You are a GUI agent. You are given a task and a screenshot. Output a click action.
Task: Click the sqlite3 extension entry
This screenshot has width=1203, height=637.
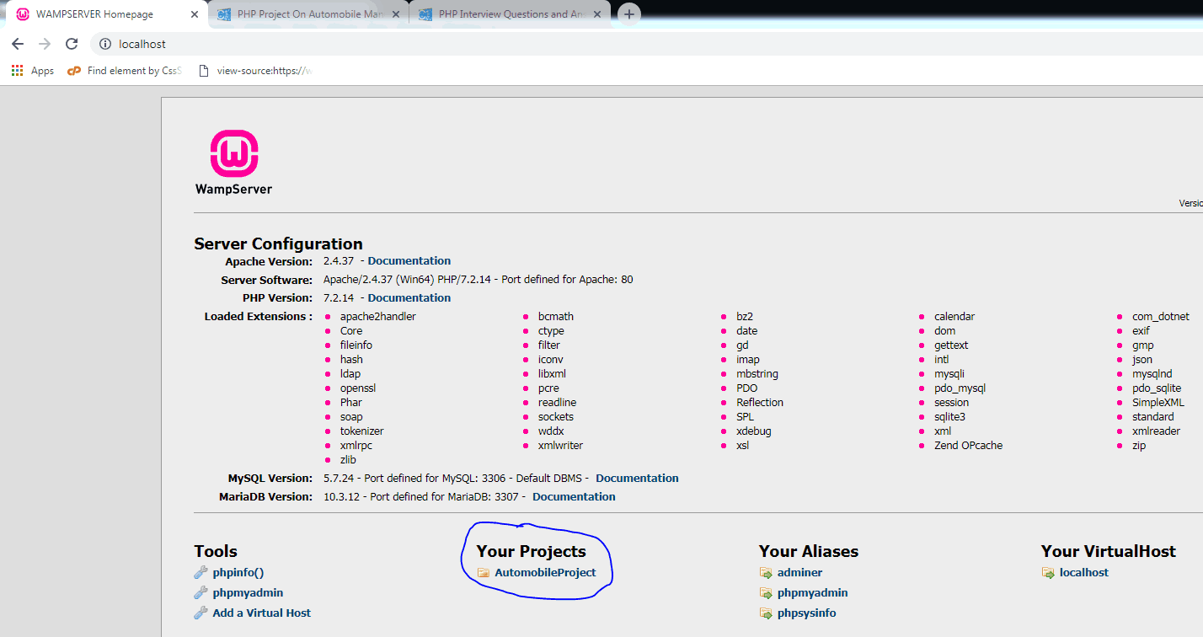(x=949, y=417)
